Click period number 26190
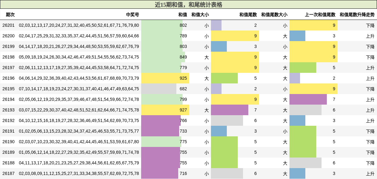 8,142
